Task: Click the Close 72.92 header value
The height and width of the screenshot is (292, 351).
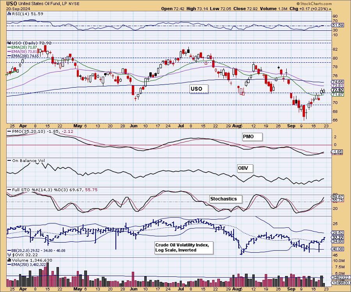Action: [x=245, y=9]
